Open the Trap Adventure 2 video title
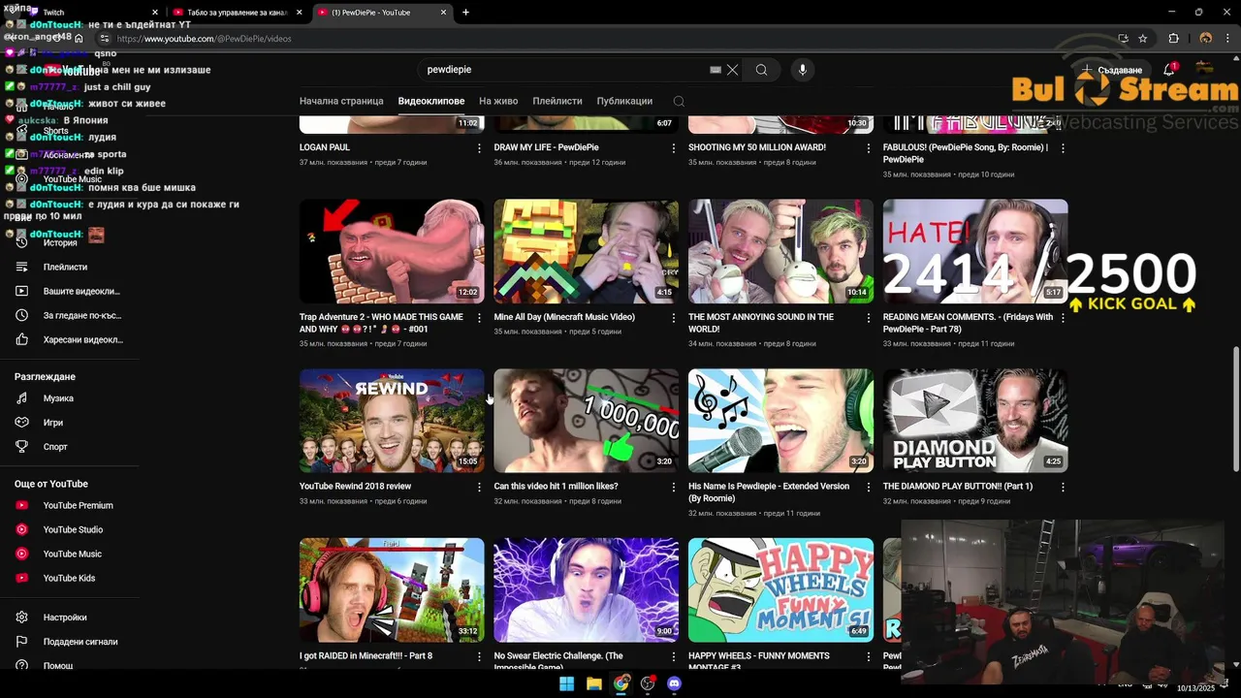Image resolution: width=1241 pixels, height=698 pixels. click(x=381, y=323)
